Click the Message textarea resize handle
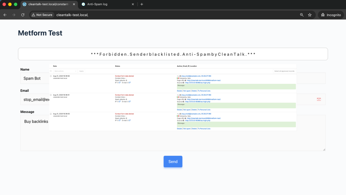This screenshot has height=195, width=346. (x=324, y=150)
